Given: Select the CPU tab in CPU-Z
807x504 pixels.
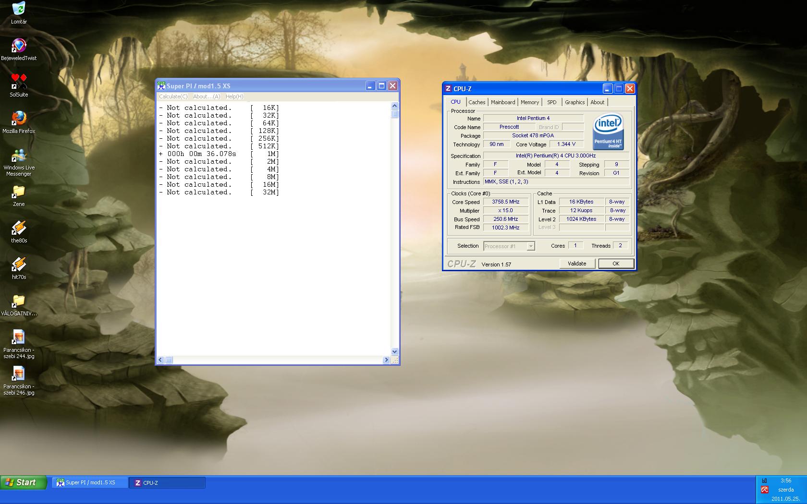Looking at the screenshot, I should click(455, 102).
